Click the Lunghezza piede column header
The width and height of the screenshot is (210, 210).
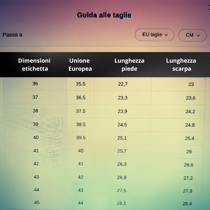129,65
